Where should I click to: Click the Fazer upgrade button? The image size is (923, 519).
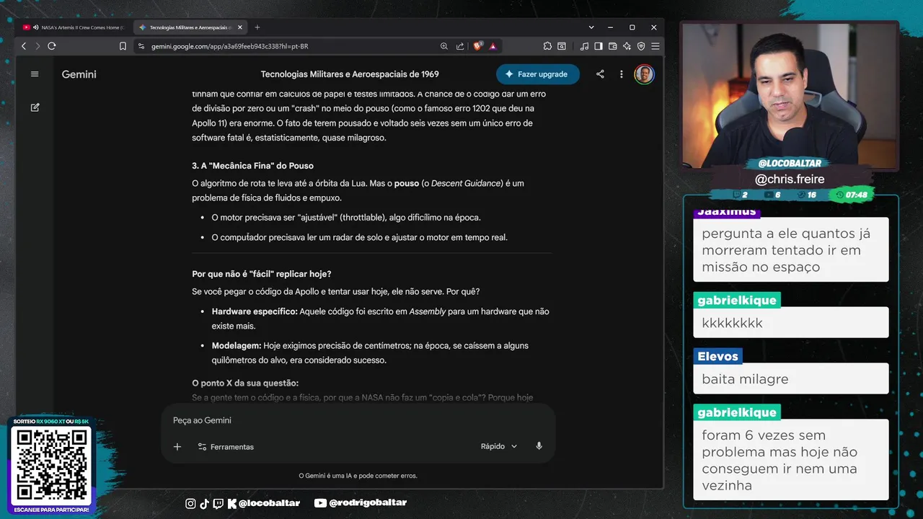pos(538,74)
